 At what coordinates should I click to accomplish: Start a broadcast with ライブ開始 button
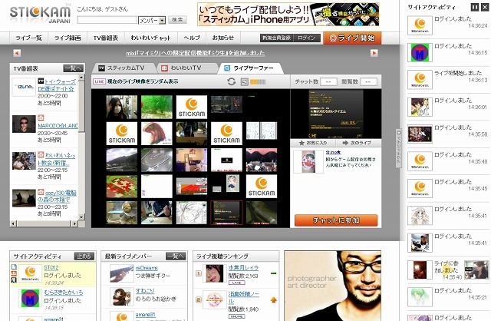pos(352,38)
